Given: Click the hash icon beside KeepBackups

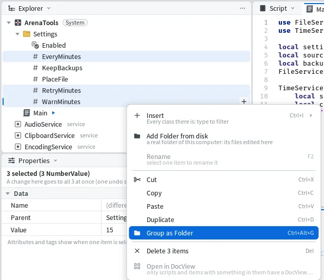Looking at the screenshot, I should click(x=35, y=68).
